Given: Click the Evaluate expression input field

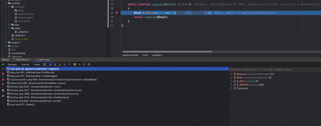Looking at the screenshot, I should tap(275, 70).
